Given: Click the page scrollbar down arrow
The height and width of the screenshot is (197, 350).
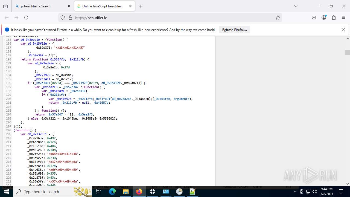Looking at the screenshot, I should pos(348,184).
